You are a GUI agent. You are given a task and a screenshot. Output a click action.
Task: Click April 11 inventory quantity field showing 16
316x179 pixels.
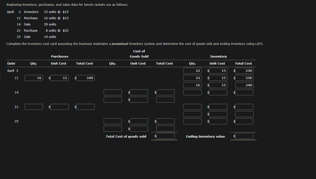[x=192, y=85]
